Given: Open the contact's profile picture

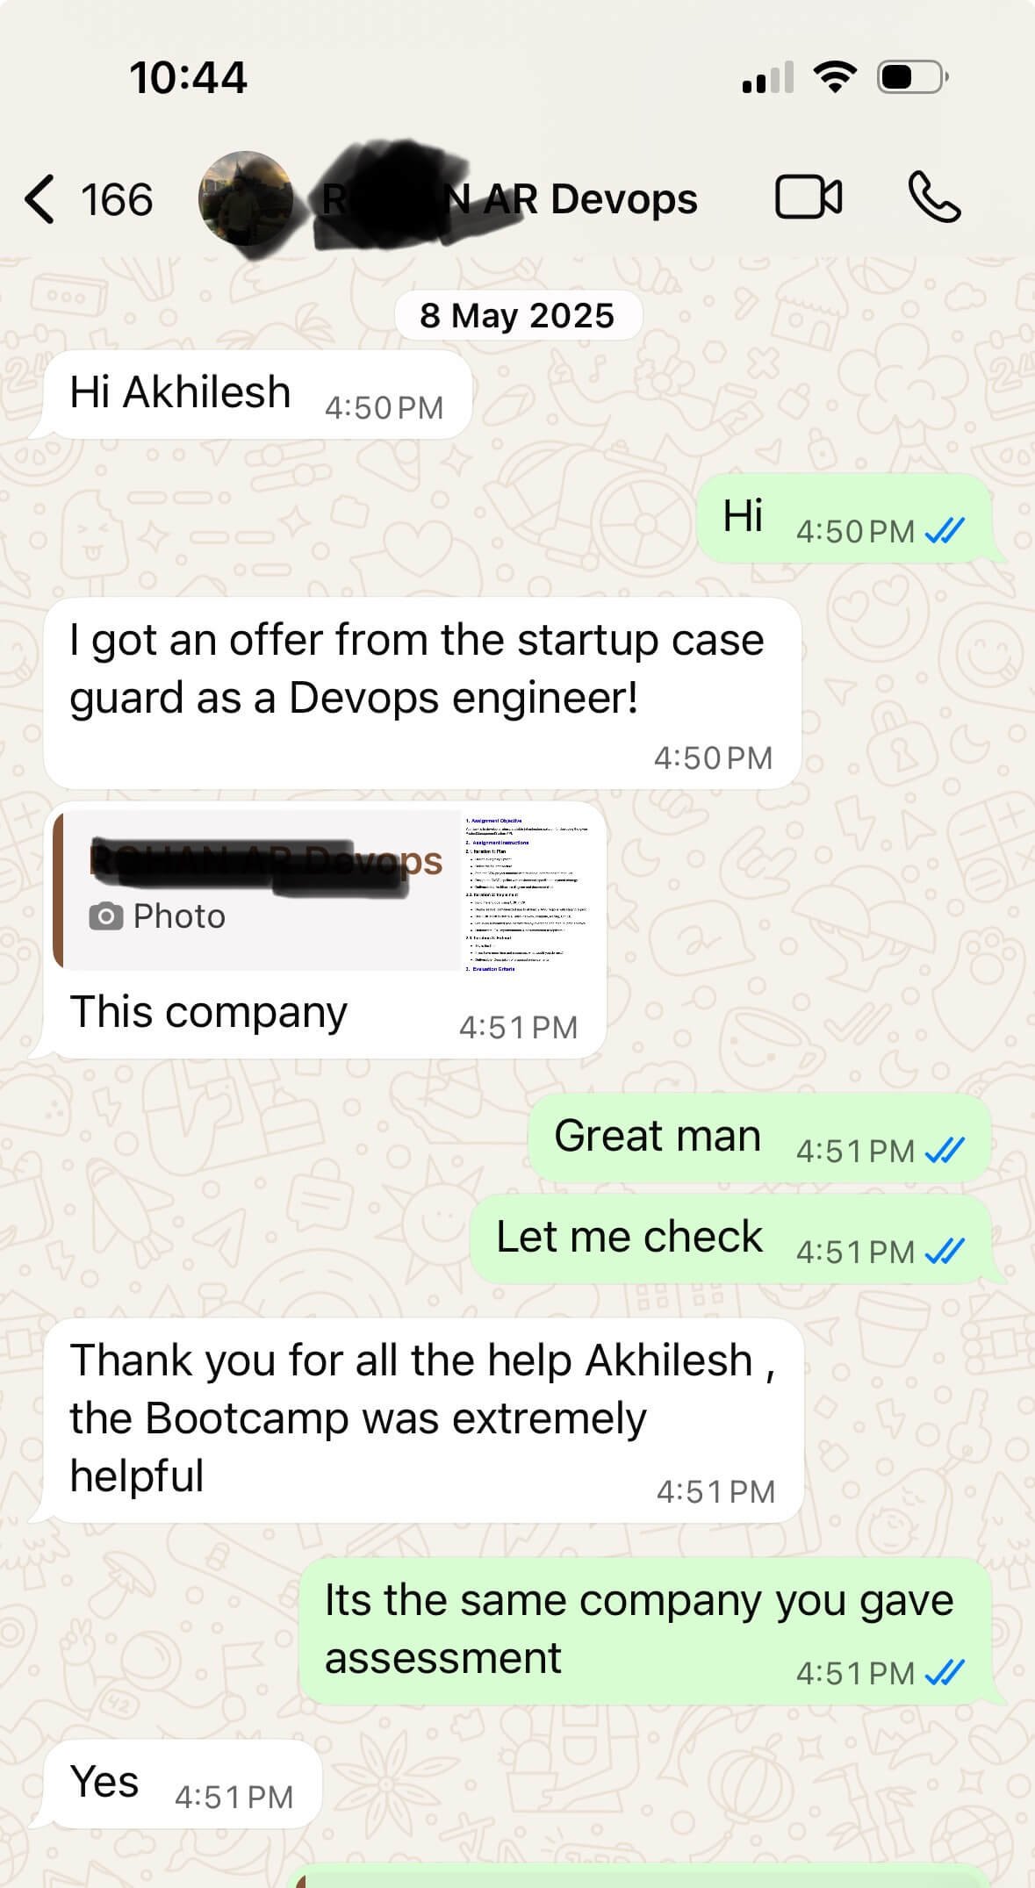Looking at the screenshot, I should click(245, 198).
